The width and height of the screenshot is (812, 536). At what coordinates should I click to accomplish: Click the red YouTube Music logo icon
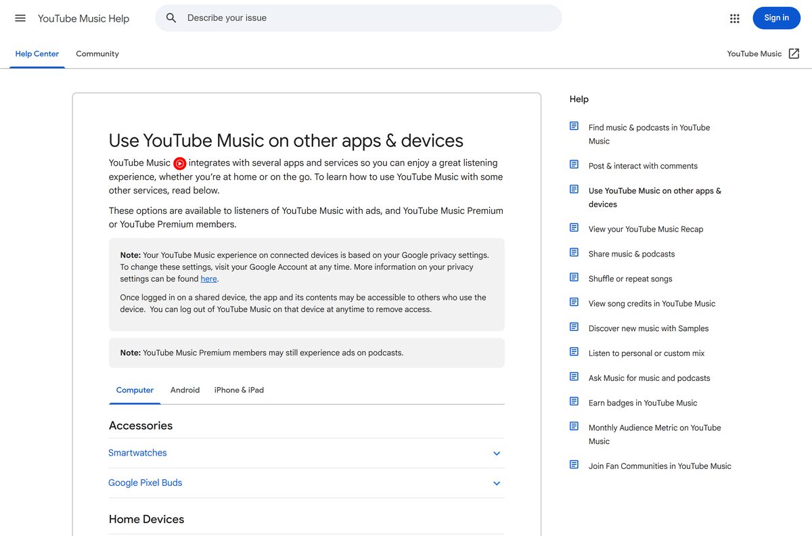click(179, 163)
